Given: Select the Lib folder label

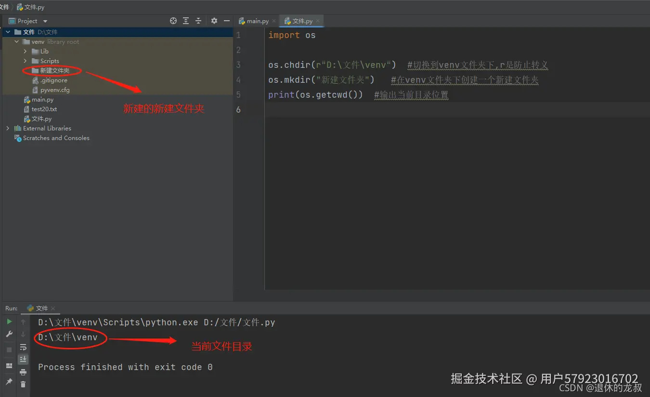Looking at the screenshot, I should (x=44, y=51).
